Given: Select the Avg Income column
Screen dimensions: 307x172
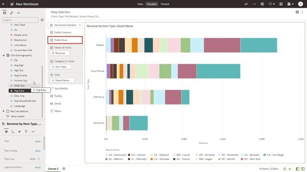Looking at the screenshot, I should tap(21, 75).
